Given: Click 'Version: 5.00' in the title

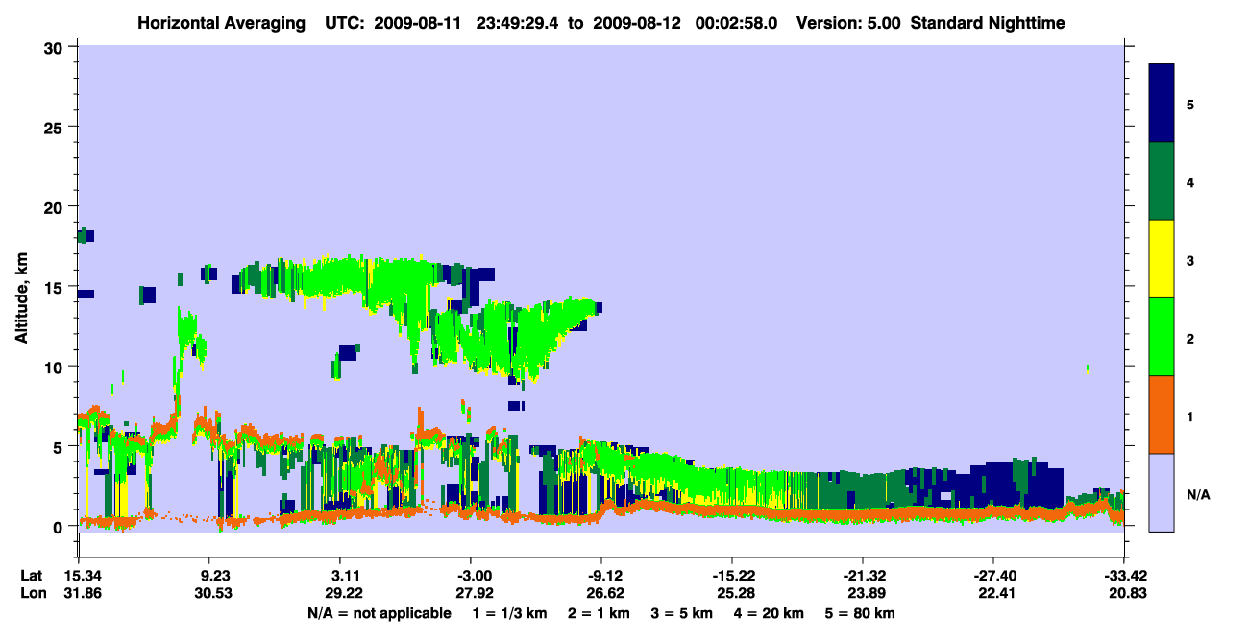Looking at the screenshot, I should [x=848, y=22].
